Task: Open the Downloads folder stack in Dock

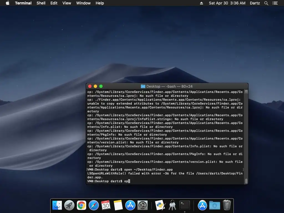Action: (x=215, y=206)
